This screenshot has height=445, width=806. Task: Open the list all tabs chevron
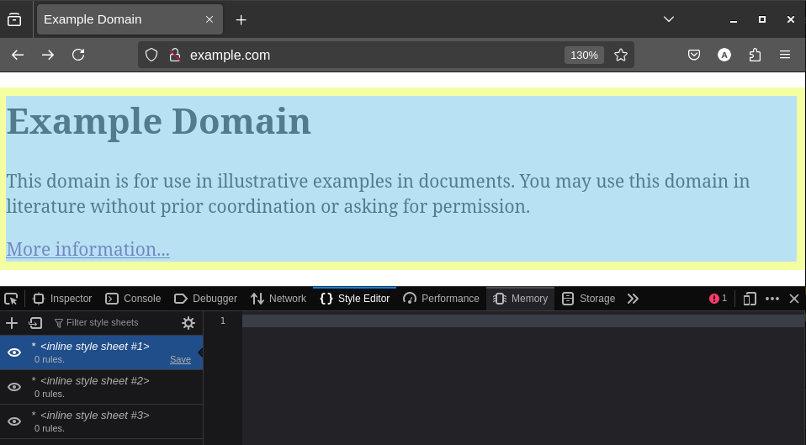pos(668,19)
